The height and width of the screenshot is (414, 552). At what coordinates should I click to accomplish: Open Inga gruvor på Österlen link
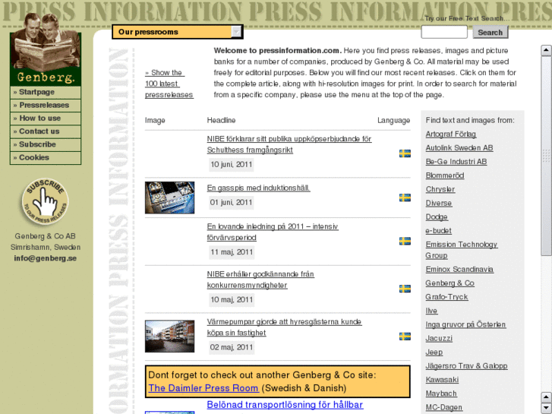point(465,324)
